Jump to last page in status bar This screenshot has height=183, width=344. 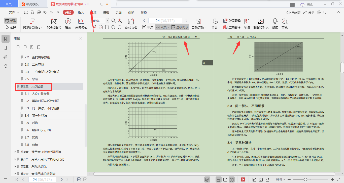68,179
